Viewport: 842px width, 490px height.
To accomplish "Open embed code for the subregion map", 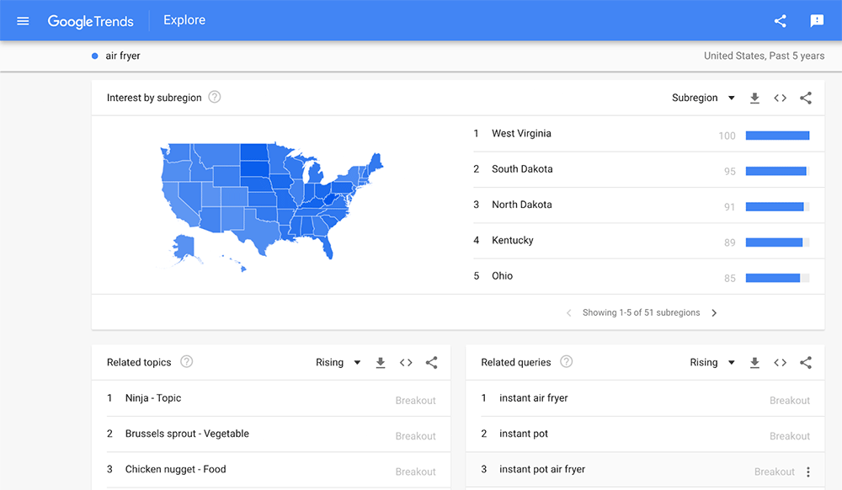I will click(x=781, y=99).
